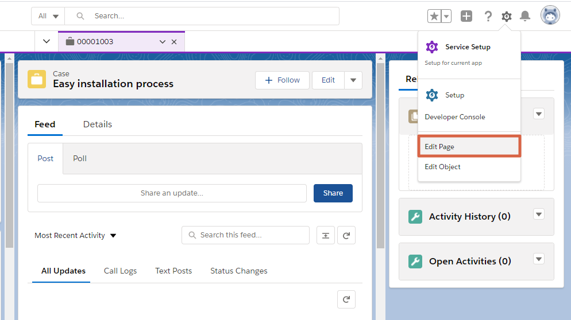This screenshot has height=320, width=571.
Task: Click the Setup gear icon
Action: click(x=506, y=16)
